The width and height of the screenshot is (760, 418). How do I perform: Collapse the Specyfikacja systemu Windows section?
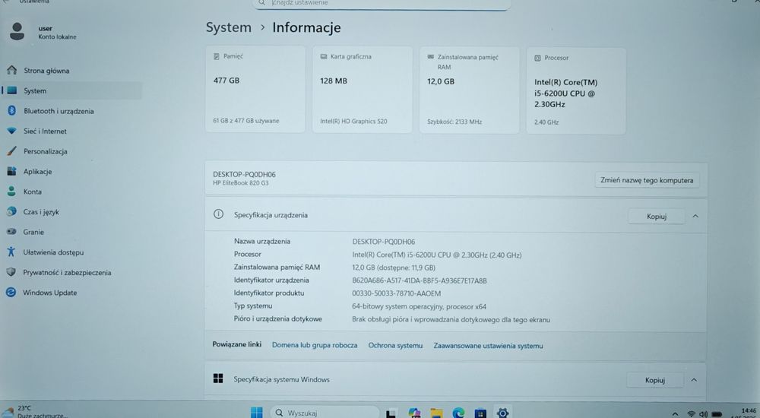coord(694,380)
